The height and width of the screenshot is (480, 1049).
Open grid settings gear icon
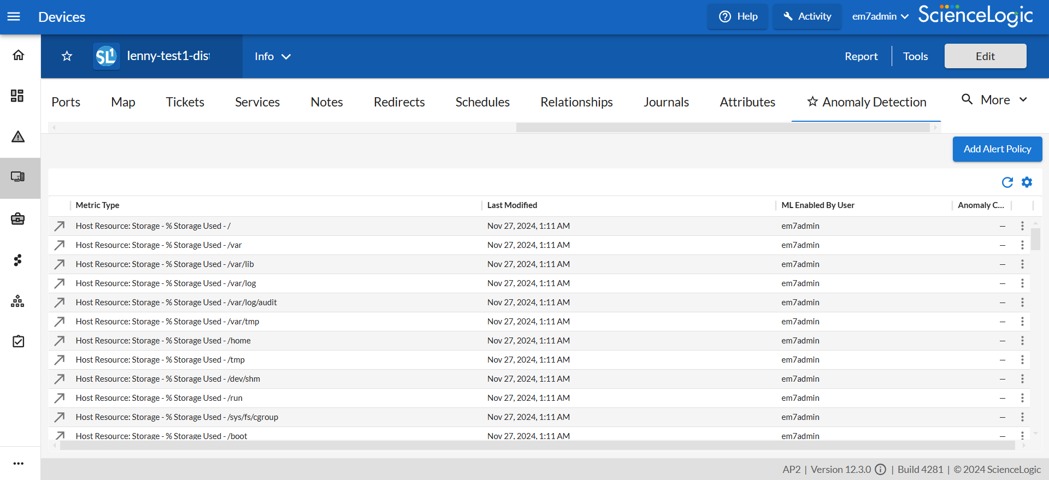(1027, 182)
